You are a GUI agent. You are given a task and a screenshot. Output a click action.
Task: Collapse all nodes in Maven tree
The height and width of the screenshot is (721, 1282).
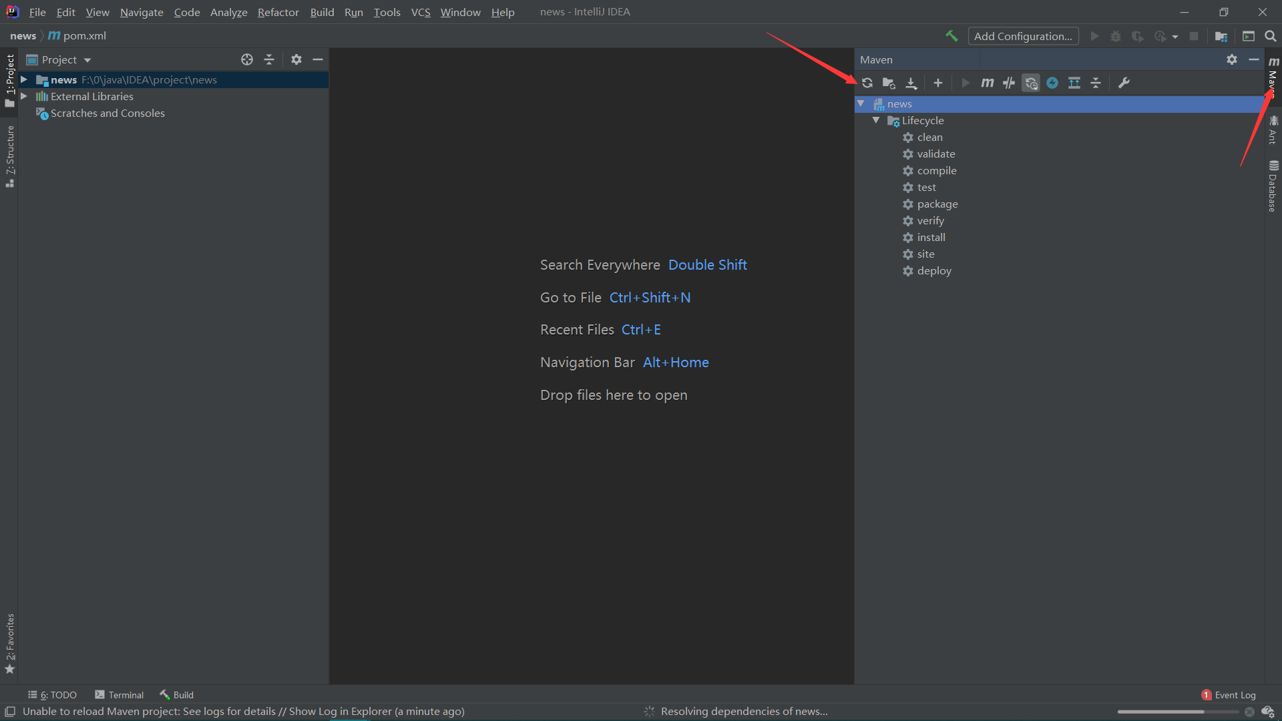1096,83
